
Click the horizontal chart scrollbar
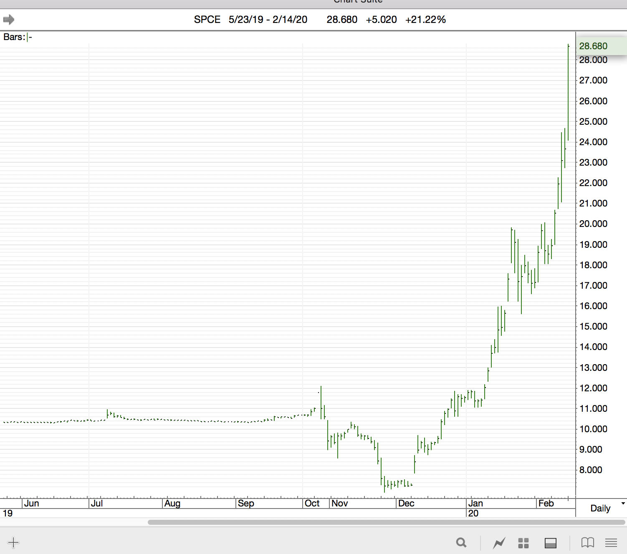point(387,522)
